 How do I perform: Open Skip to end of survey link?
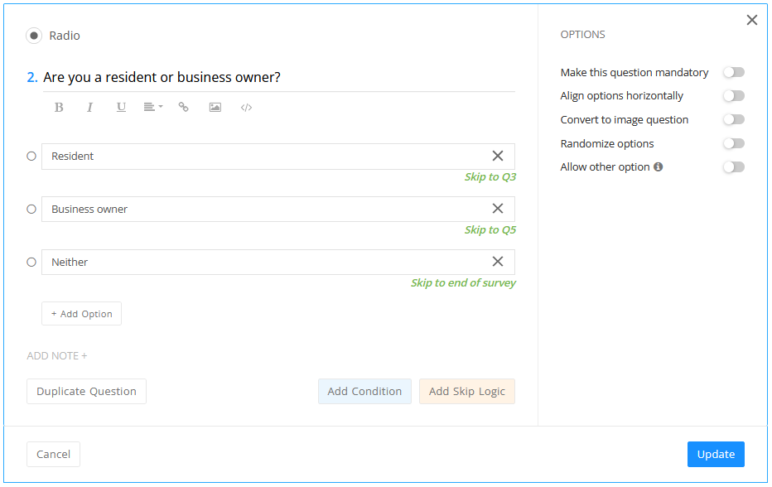(x=463, y=282)
